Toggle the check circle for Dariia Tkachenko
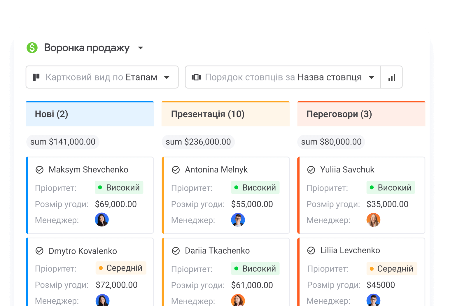The width and height of the screenshot is (469, 306). pyautogui.click(x=176, y=251)
